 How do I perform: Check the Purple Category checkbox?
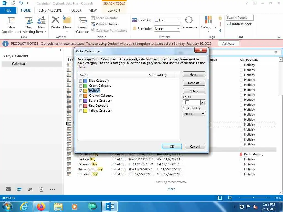(80, 100)
